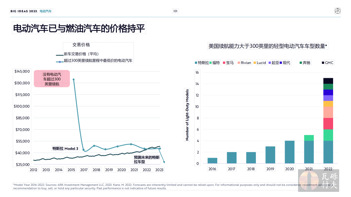Click the 福特 legend swatch
Image resolution: width=351 pixels, height=197 pixels.
210,63
